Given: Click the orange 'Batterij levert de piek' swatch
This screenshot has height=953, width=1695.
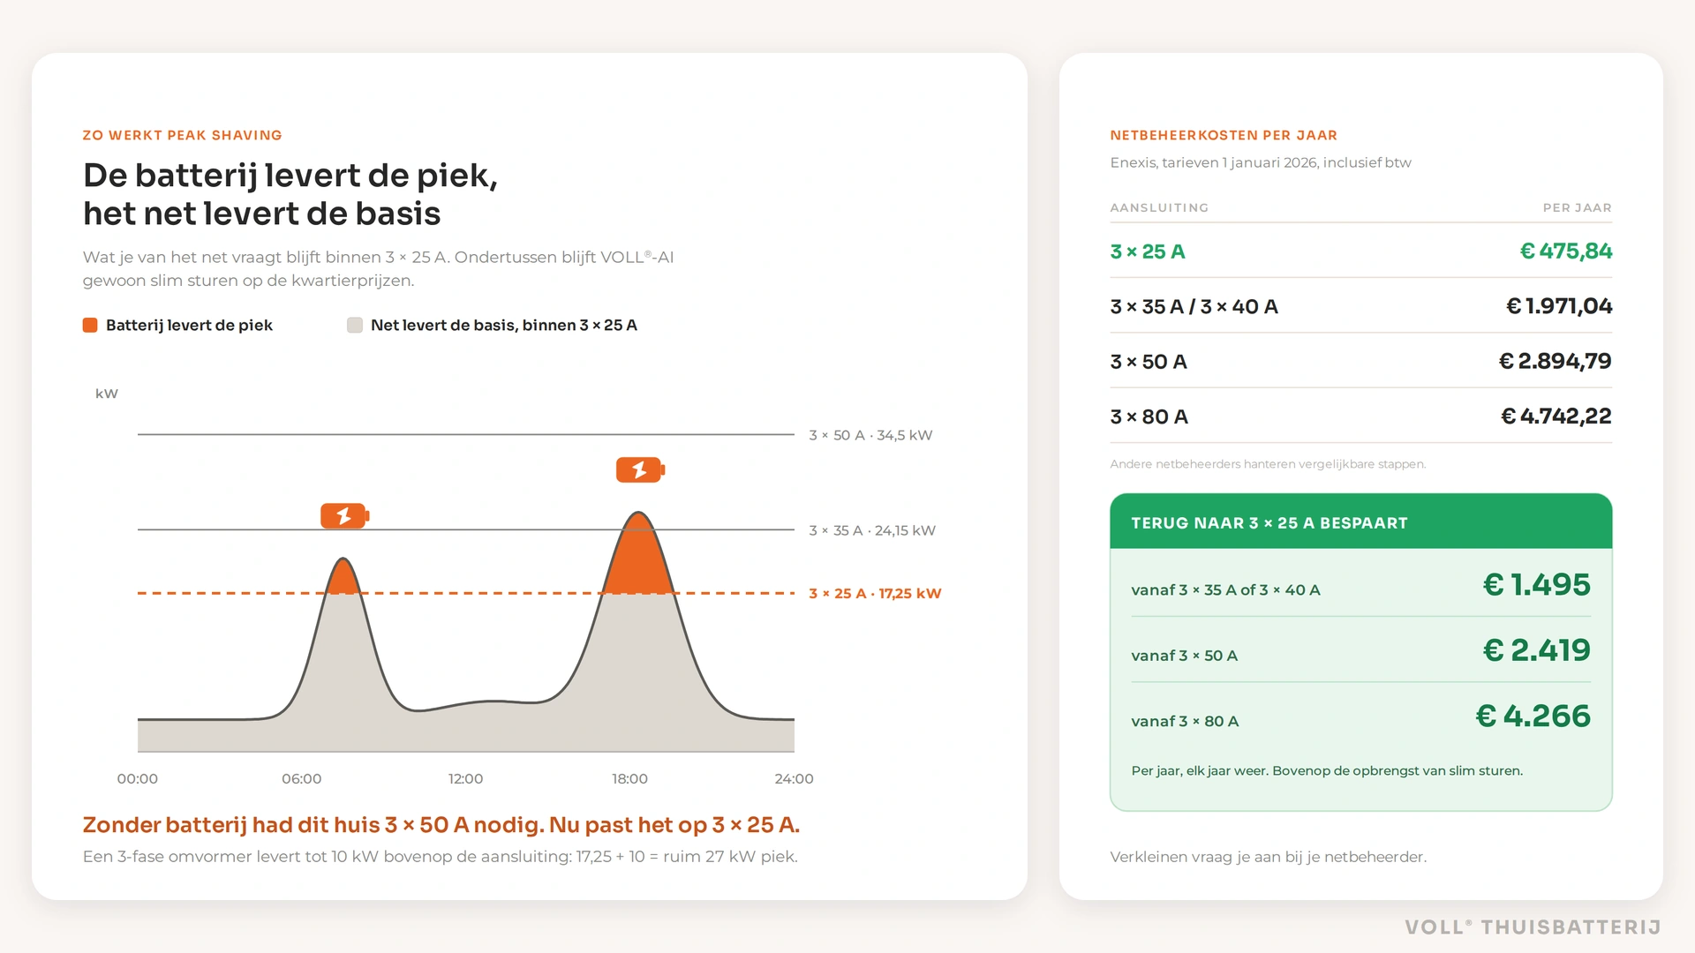Looking at the screenshot, I should tap(90, 326).
